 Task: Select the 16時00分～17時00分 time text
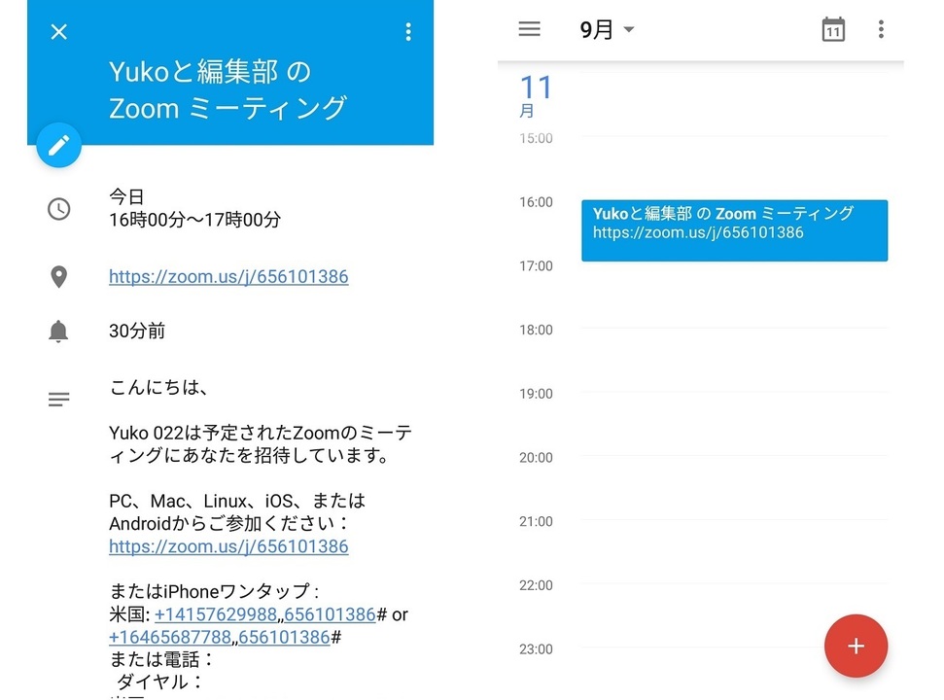(x=195, y=220)
